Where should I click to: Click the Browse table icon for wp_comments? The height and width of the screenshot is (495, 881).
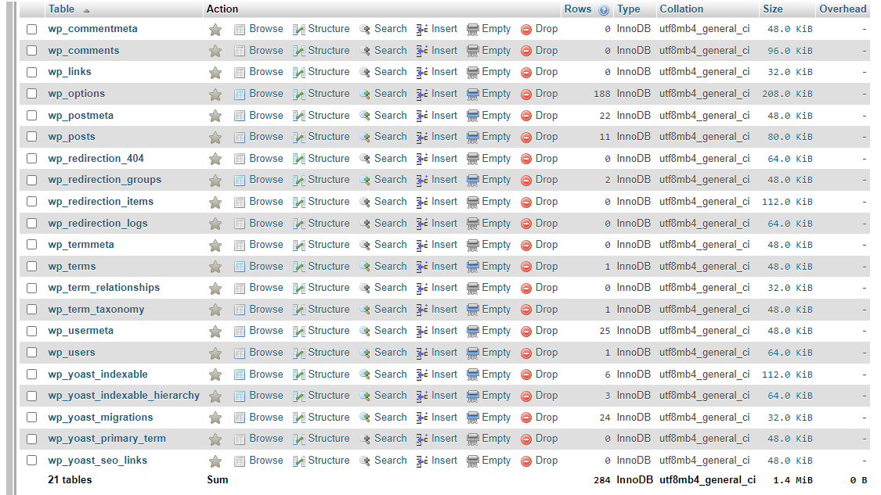pos(240,51)
